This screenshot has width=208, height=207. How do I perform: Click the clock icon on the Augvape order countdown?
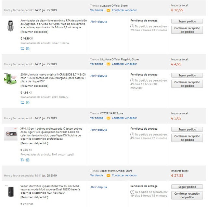tap(132, 26)
